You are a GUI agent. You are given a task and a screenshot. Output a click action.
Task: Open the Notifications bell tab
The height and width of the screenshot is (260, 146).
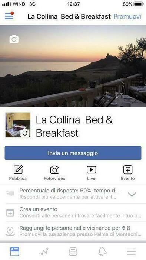103,251
